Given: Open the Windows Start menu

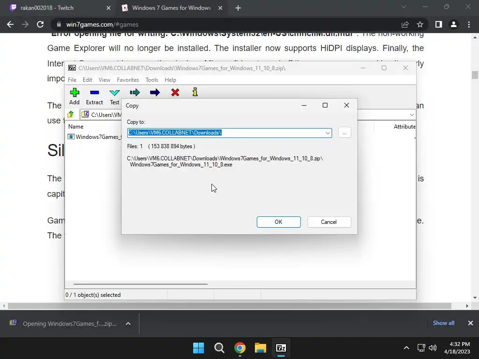Looking at the screenshot, I should [x=198, y=348].
